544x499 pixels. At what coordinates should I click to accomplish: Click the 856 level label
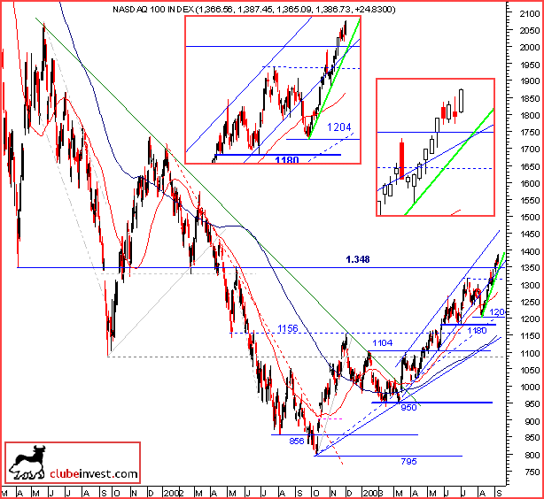(296, 441)
